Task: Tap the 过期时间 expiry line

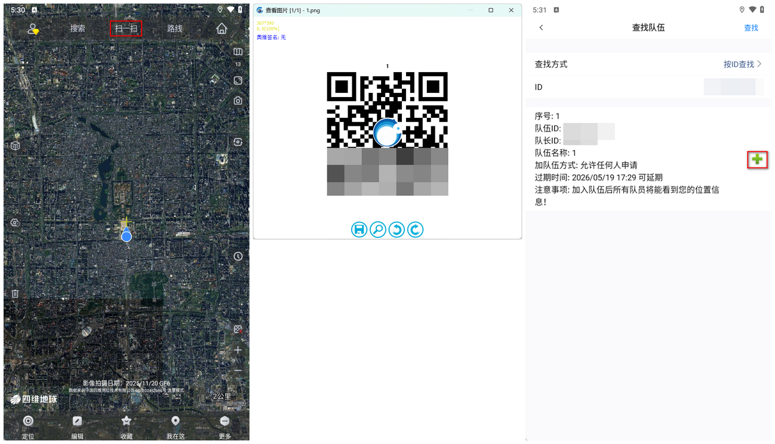Action: (x=599, y=177)
